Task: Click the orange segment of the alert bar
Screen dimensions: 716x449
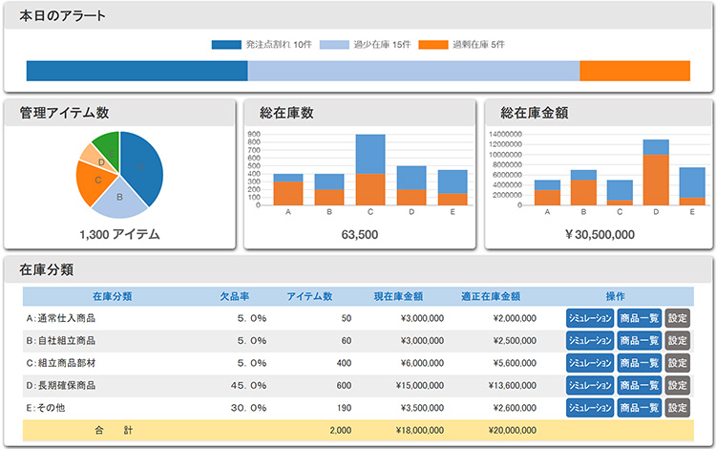Action: tap(634, 71)
